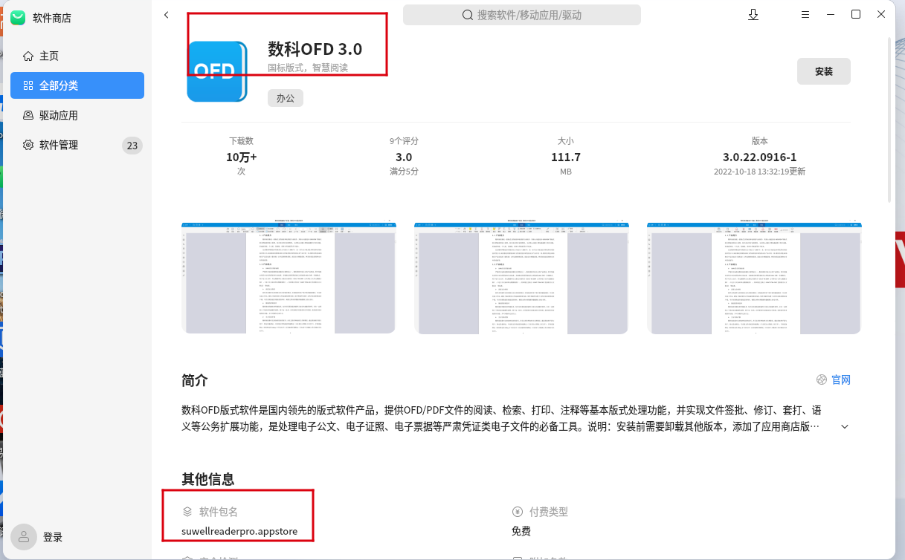
Task: Open the downloads manager icon
Action: (753, 15)
